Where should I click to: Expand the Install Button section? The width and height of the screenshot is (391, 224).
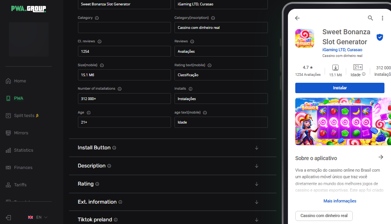(x=257, y=148)
